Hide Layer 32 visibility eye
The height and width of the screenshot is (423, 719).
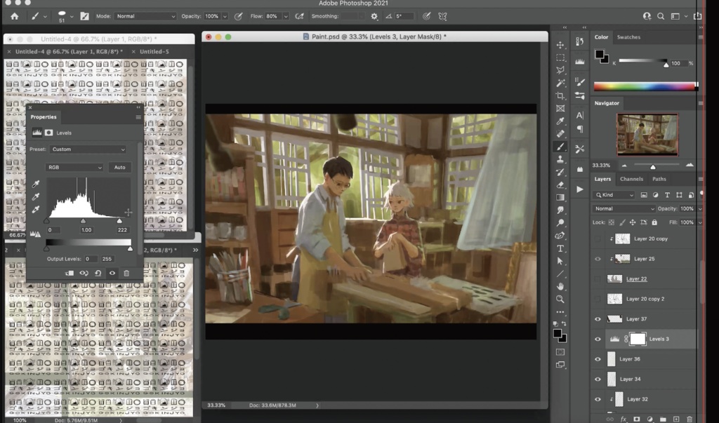pos(598,399)
